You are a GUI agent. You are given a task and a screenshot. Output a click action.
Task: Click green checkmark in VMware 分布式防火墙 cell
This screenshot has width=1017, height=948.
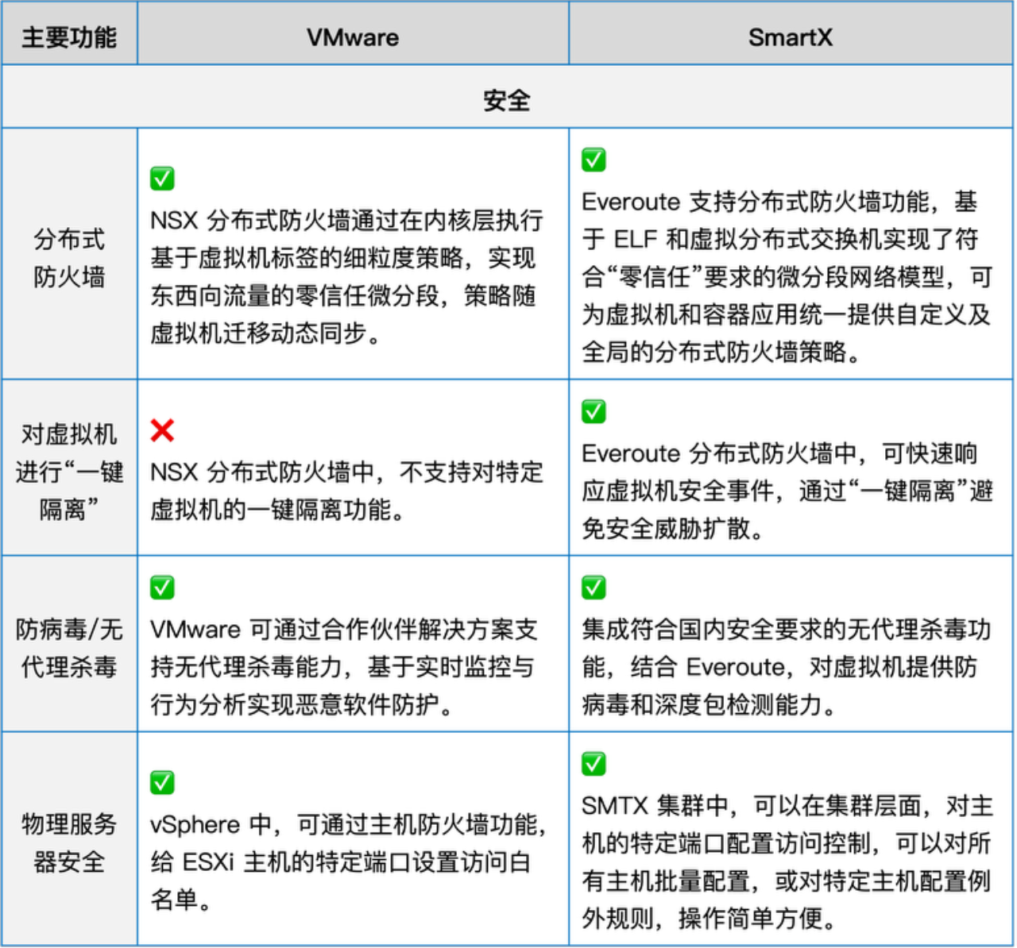(x=162, y=179)
